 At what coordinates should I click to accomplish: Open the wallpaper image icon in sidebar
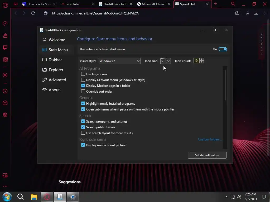pos(5,175)
